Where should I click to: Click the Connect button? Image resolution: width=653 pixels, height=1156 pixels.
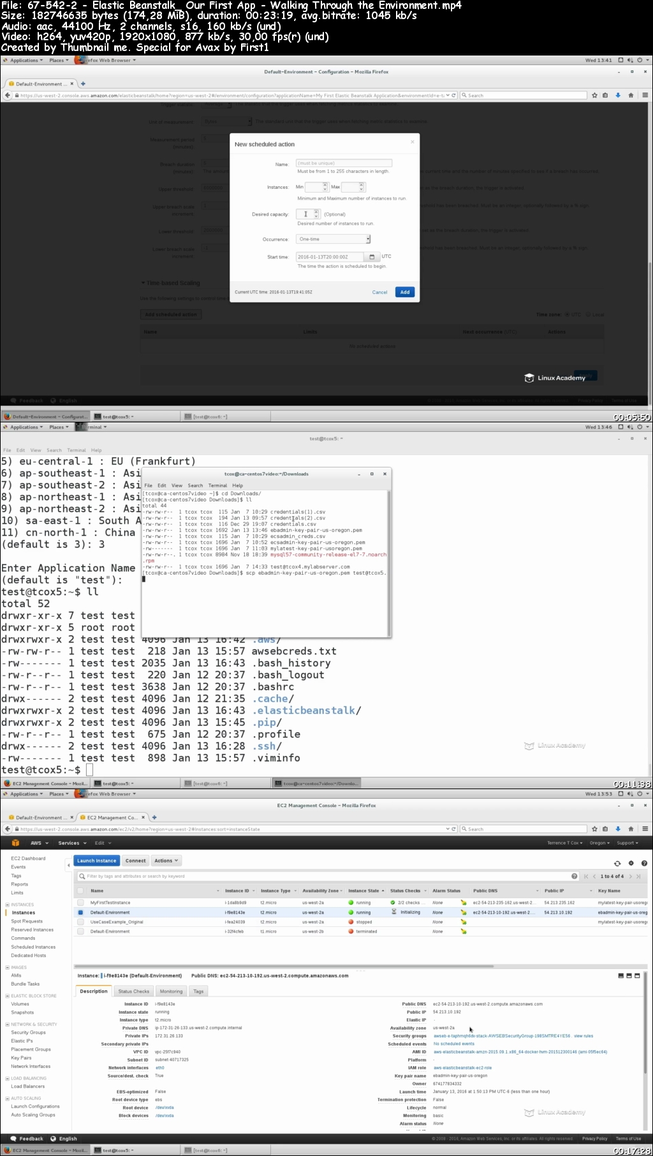tap(136, 861)
